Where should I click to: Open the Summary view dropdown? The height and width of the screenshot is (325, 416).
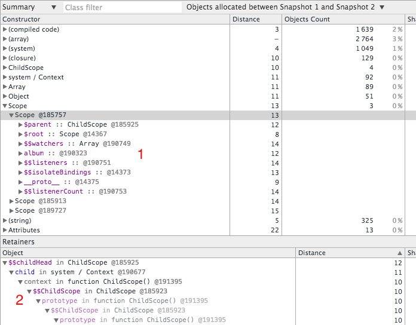[x=29, y=7]
